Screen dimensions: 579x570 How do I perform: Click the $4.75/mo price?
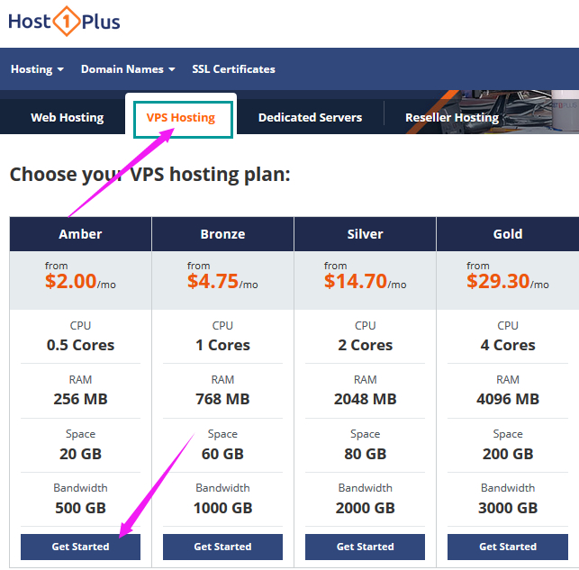[222, 281]
